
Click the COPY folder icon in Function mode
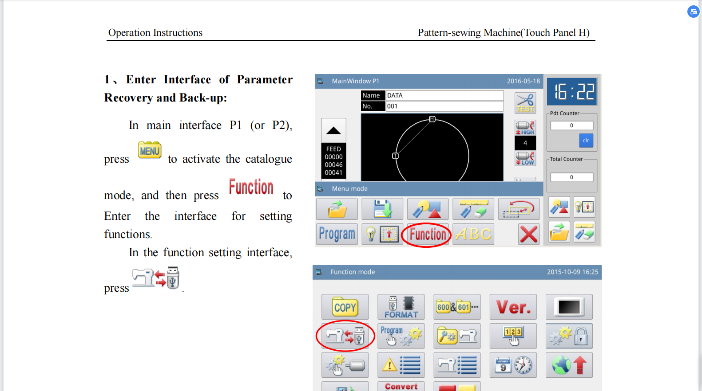(345, 307)
